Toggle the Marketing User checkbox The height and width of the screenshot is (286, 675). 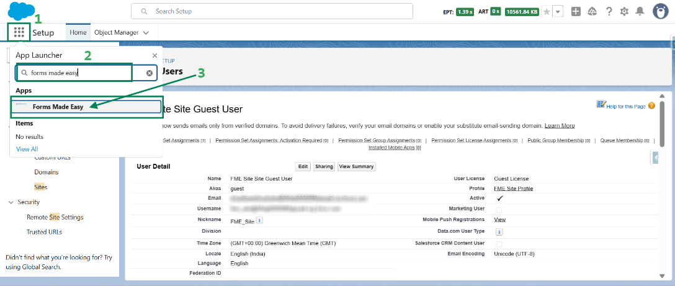pos(499,210)
